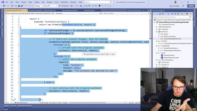Open the Output panel tab
This screenshot has height=111, width=197.
(x=6, y=106)
